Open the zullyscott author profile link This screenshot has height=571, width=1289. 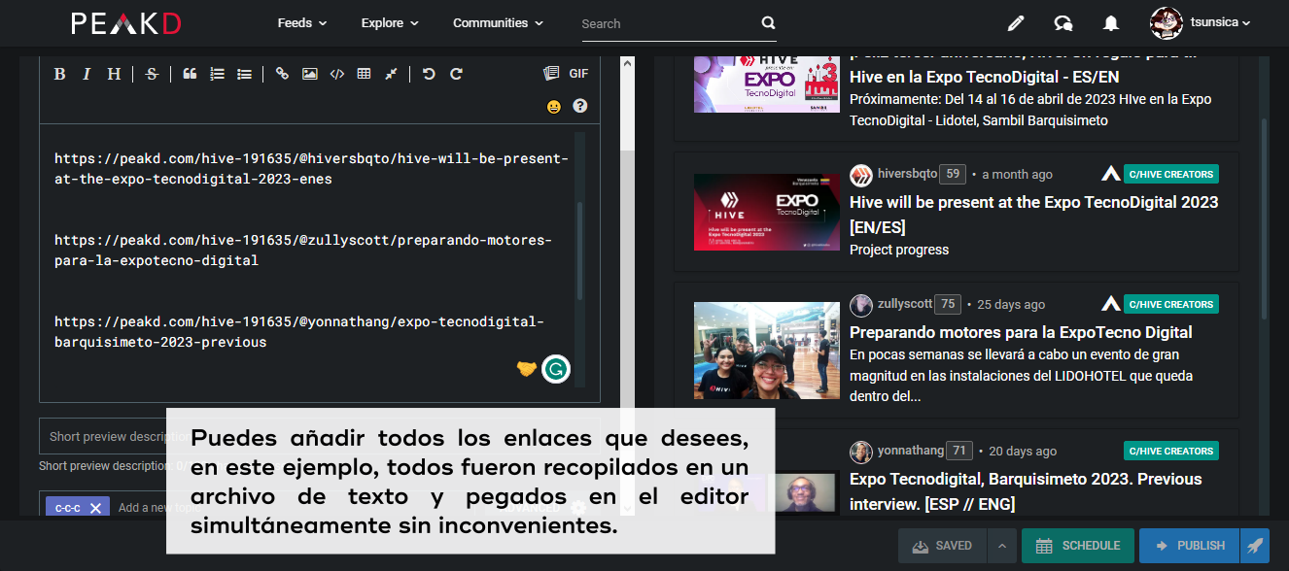pyautogui.click(x=904, y=304)
